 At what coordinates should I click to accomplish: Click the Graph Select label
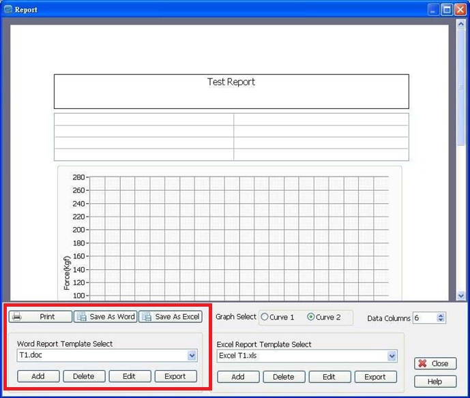tap(236, 316)
